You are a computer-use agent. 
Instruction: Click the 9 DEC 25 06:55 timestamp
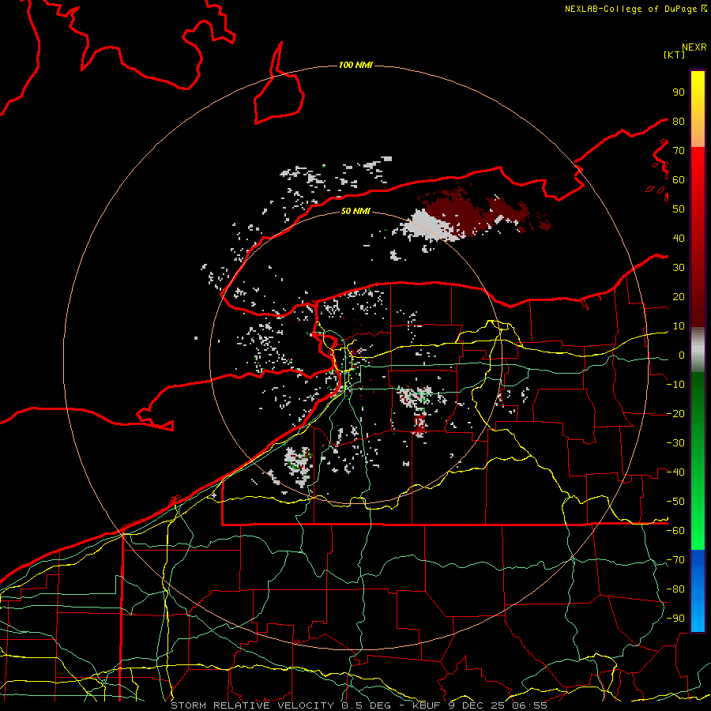tap(498, 705)
